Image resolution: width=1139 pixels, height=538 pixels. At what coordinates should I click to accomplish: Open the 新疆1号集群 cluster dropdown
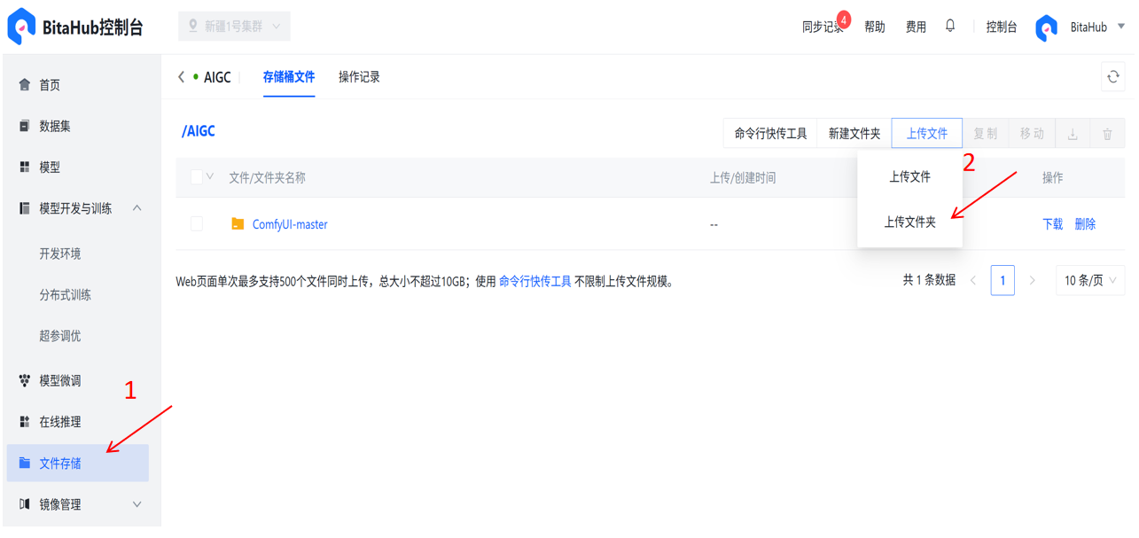234,27
